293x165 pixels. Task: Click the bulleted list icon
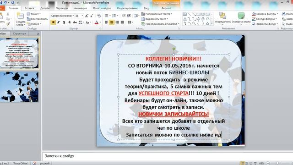pos(107,16)
